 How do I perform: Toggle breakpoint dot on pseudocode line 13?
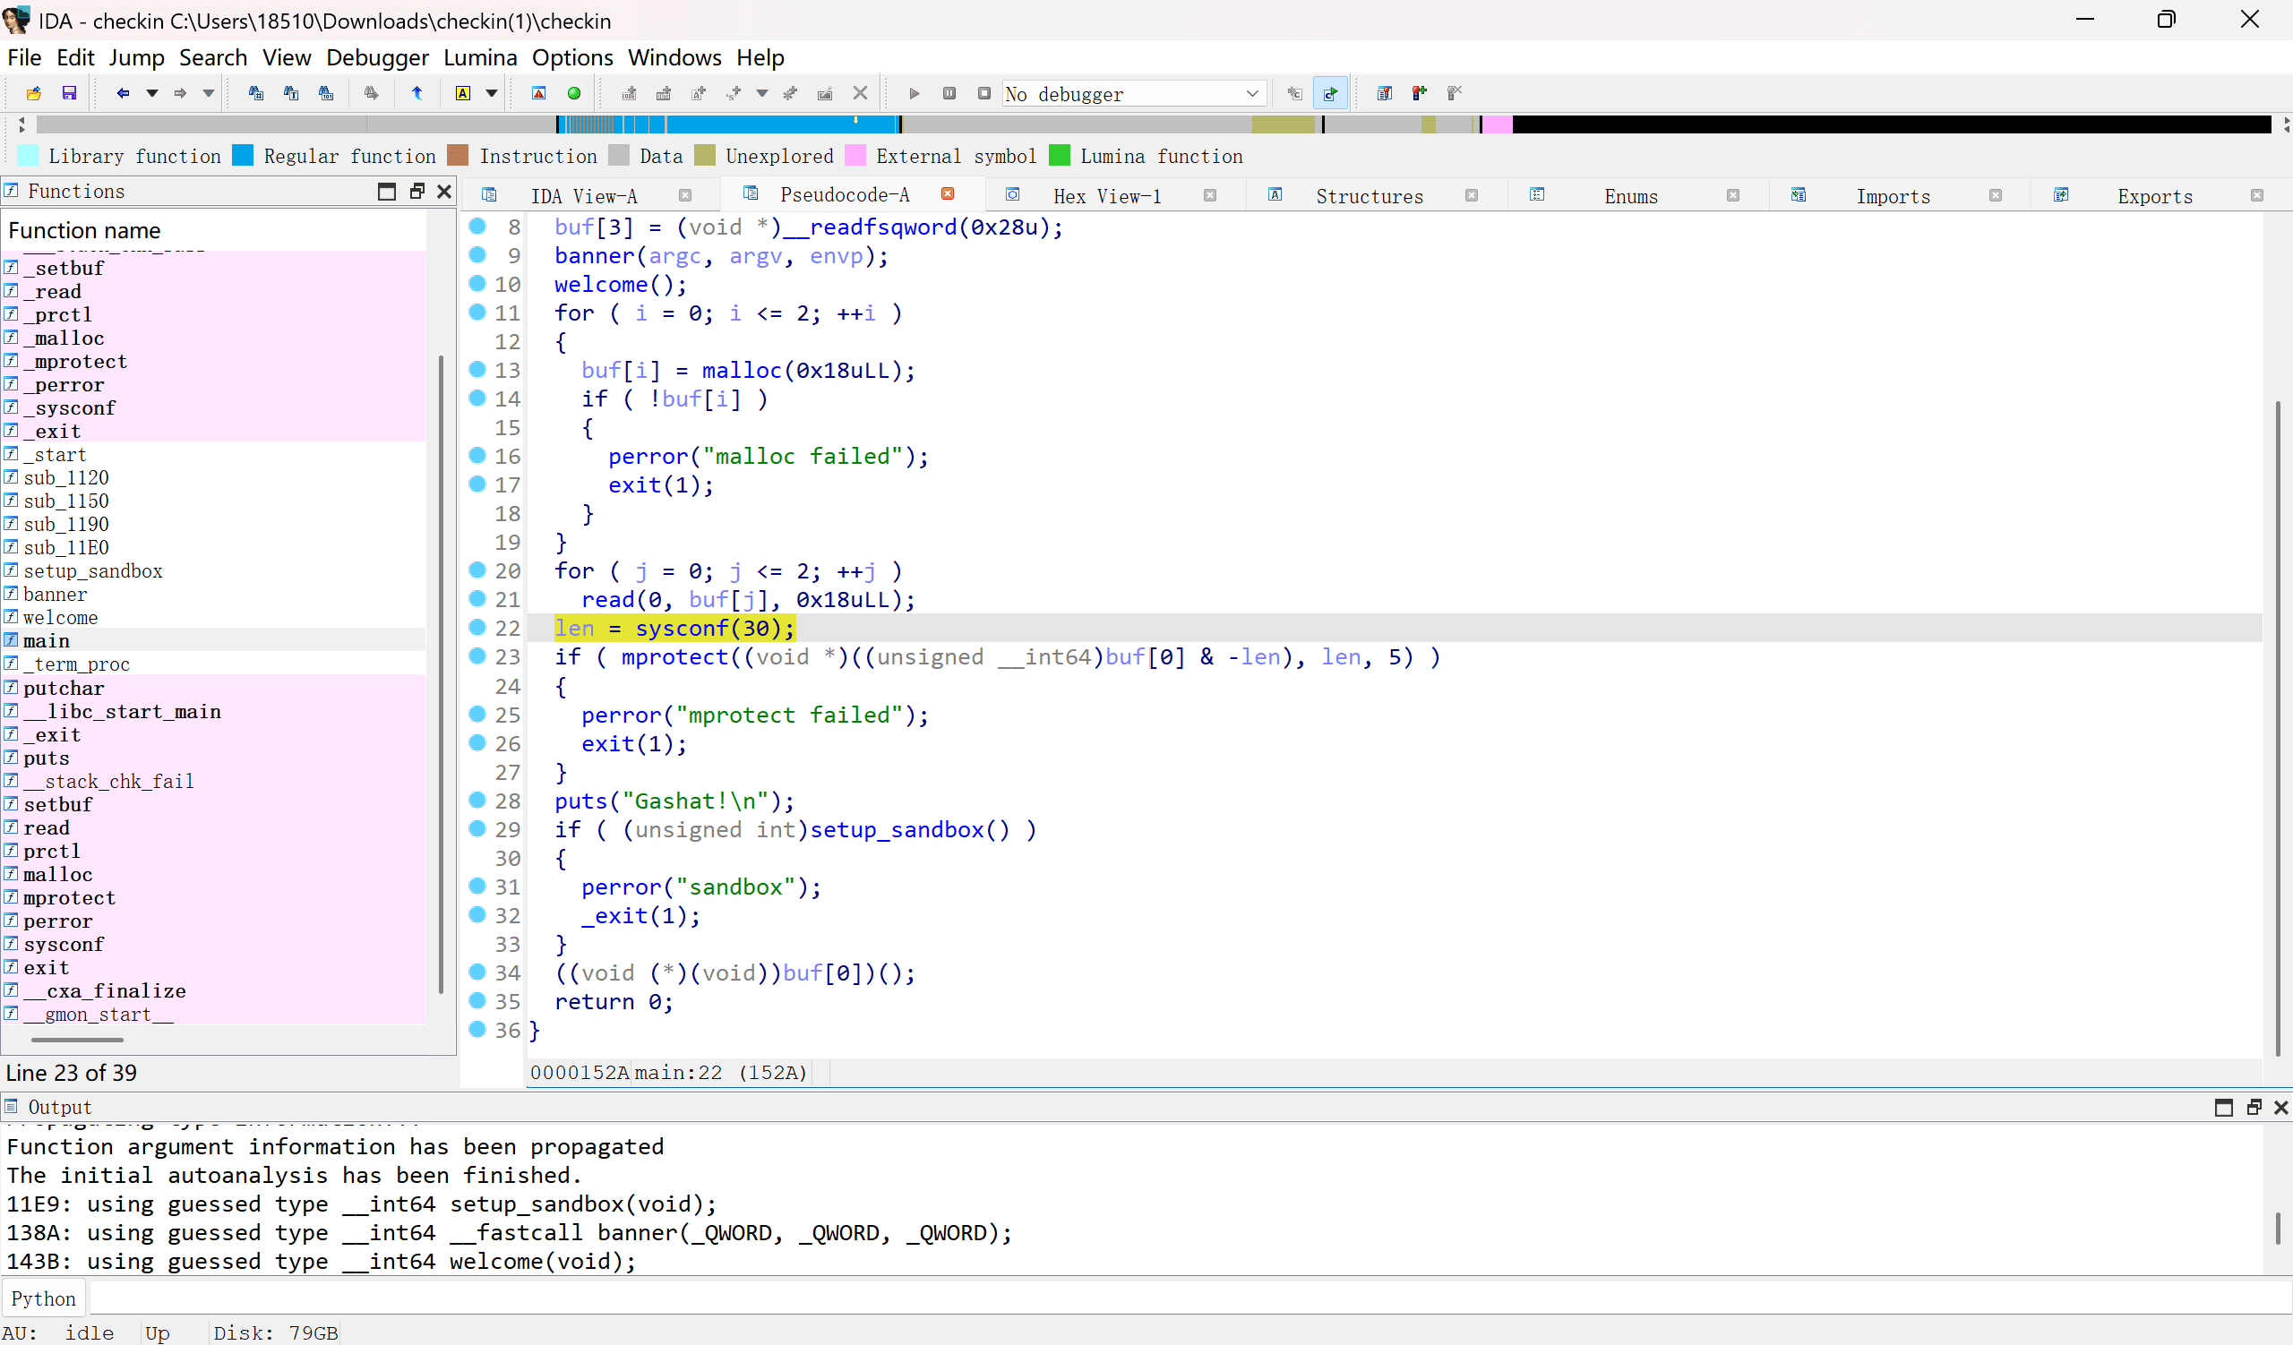[x=477, y=368]
